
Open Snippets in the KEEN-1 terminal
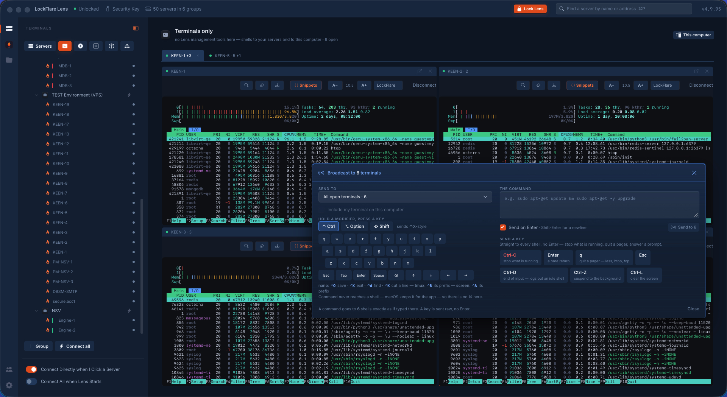pyautogui.click(x=306, y=85)
